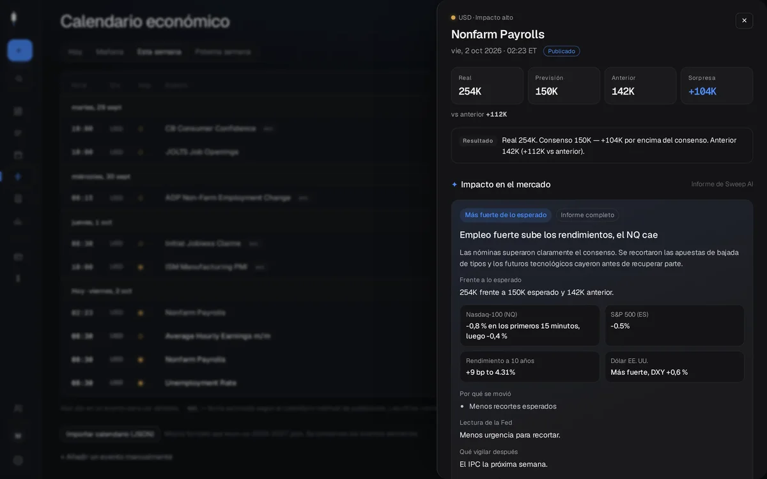Click the app logo at sidebar top
The width and height of the screenshot is (767, 479).
pos(14,18)
